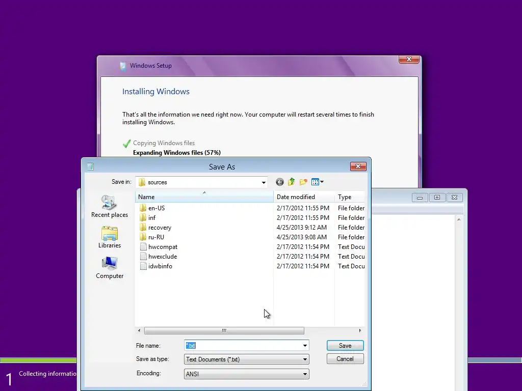Click the Notepad vertical scroll up arrow

pos(459,219)
